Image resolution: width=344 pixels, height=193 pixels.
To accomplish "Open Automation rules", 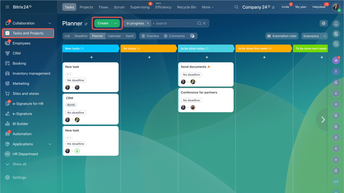I will [x=282, y=36].
